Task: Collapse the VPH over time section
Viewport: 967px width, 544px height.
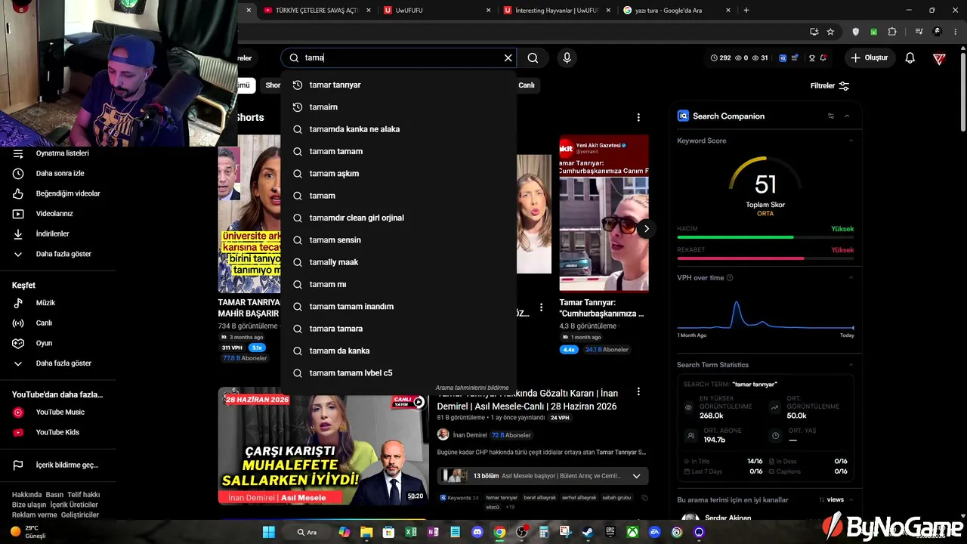Action: pyautogui.click(x=851, y=277)
